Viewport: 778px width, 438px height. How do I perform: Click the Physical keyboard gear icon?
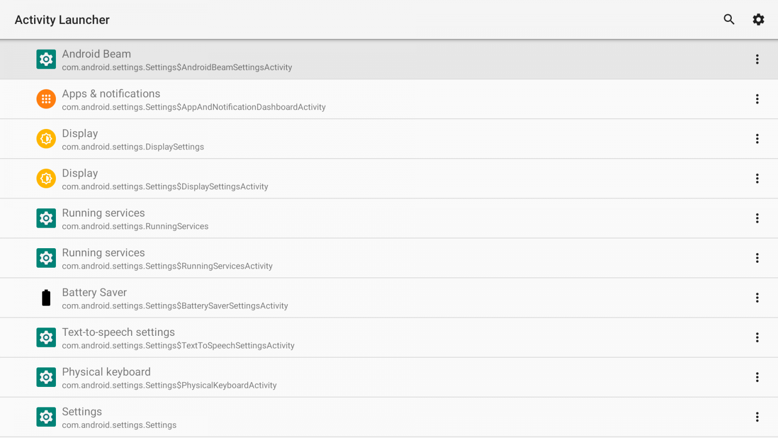click(x=46, y=377)
